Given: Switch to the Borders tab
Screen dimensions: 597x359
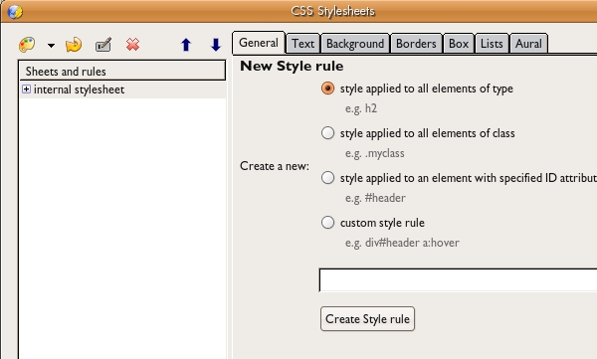Looking at the screenshot, I should click(416, 44).
